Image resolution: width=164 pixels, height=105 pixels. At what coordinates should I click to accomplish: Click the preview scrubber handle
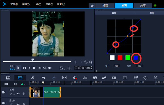coord(33,59)
